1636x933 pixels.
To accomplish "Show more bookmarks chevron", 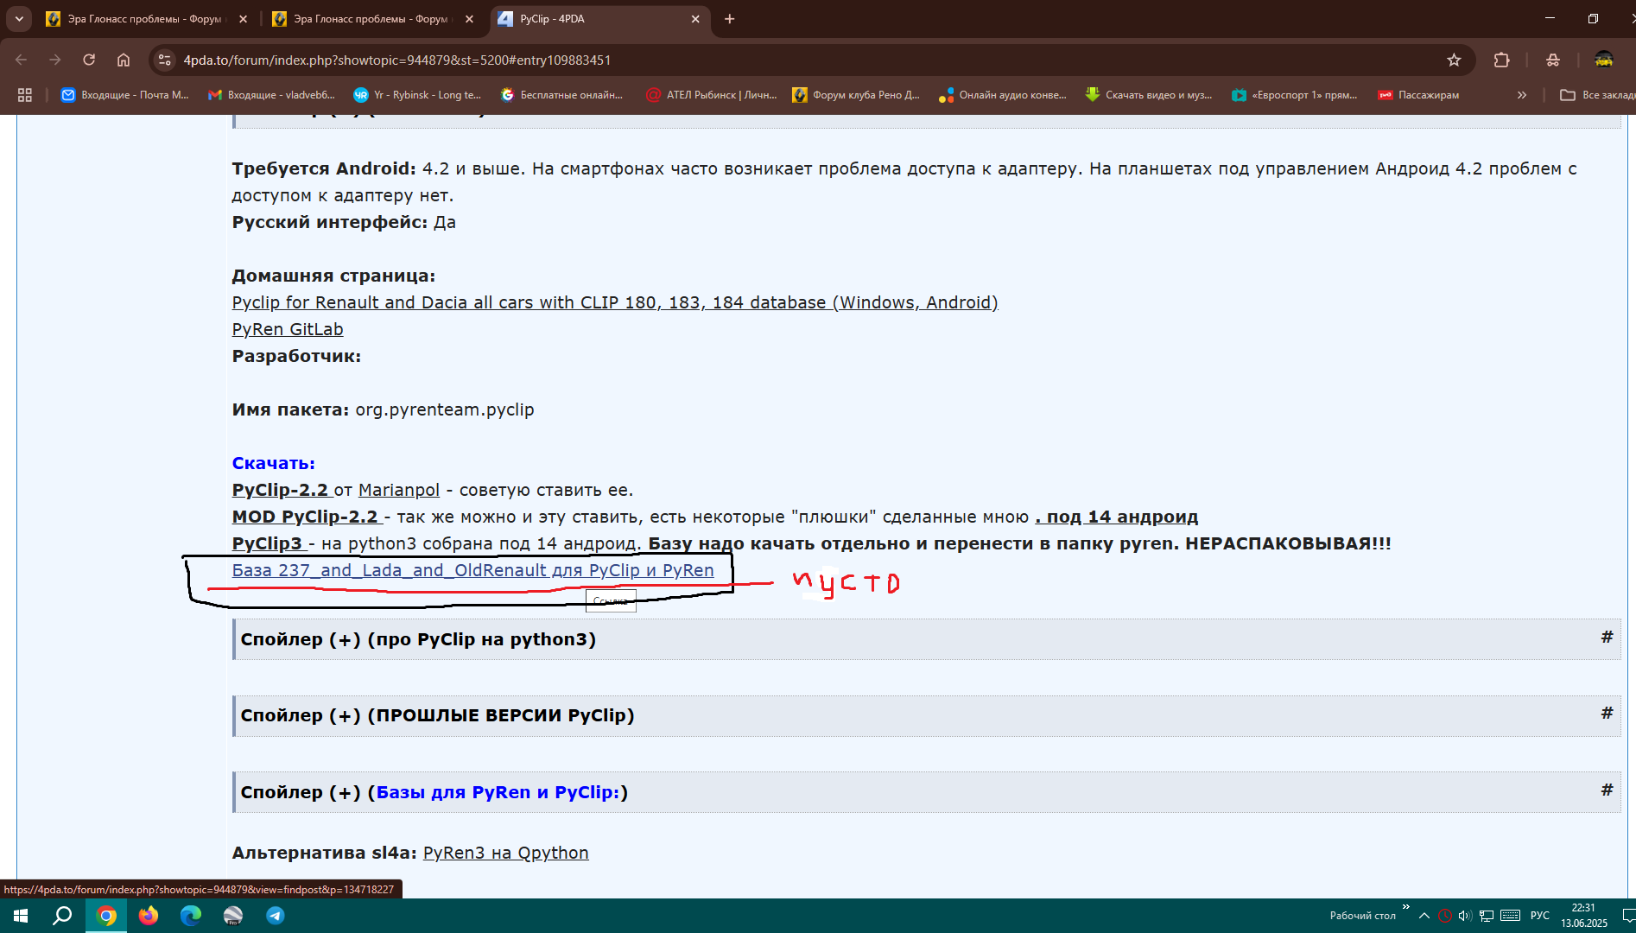I will pos(1522,95).
